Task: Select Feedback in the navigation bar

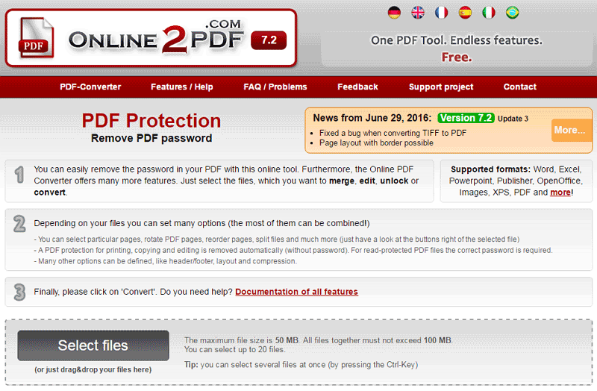Action: tap(357, 87)
